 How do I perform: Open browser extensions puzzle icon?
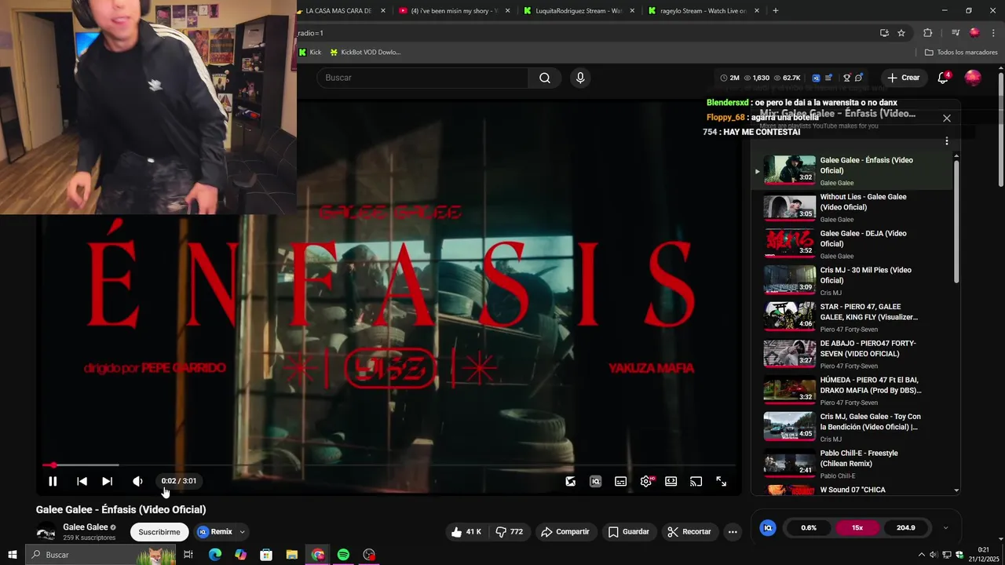click(927, 33)
